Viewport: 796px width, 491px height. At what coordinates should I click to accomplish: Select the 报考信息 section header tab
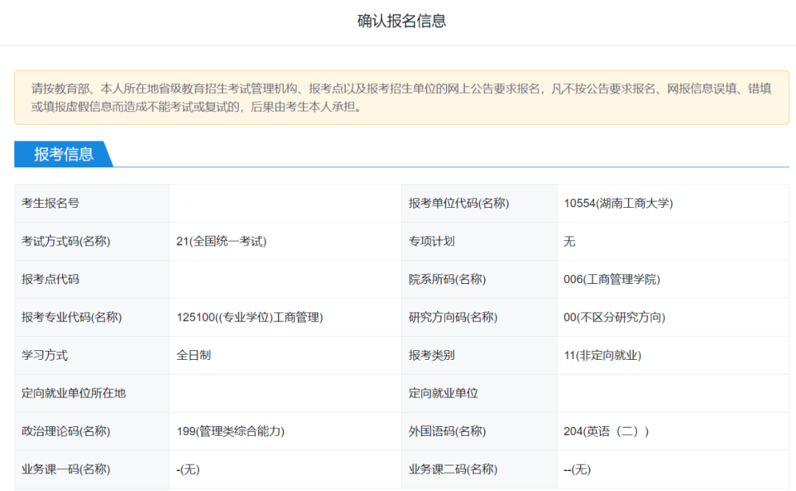63,154
